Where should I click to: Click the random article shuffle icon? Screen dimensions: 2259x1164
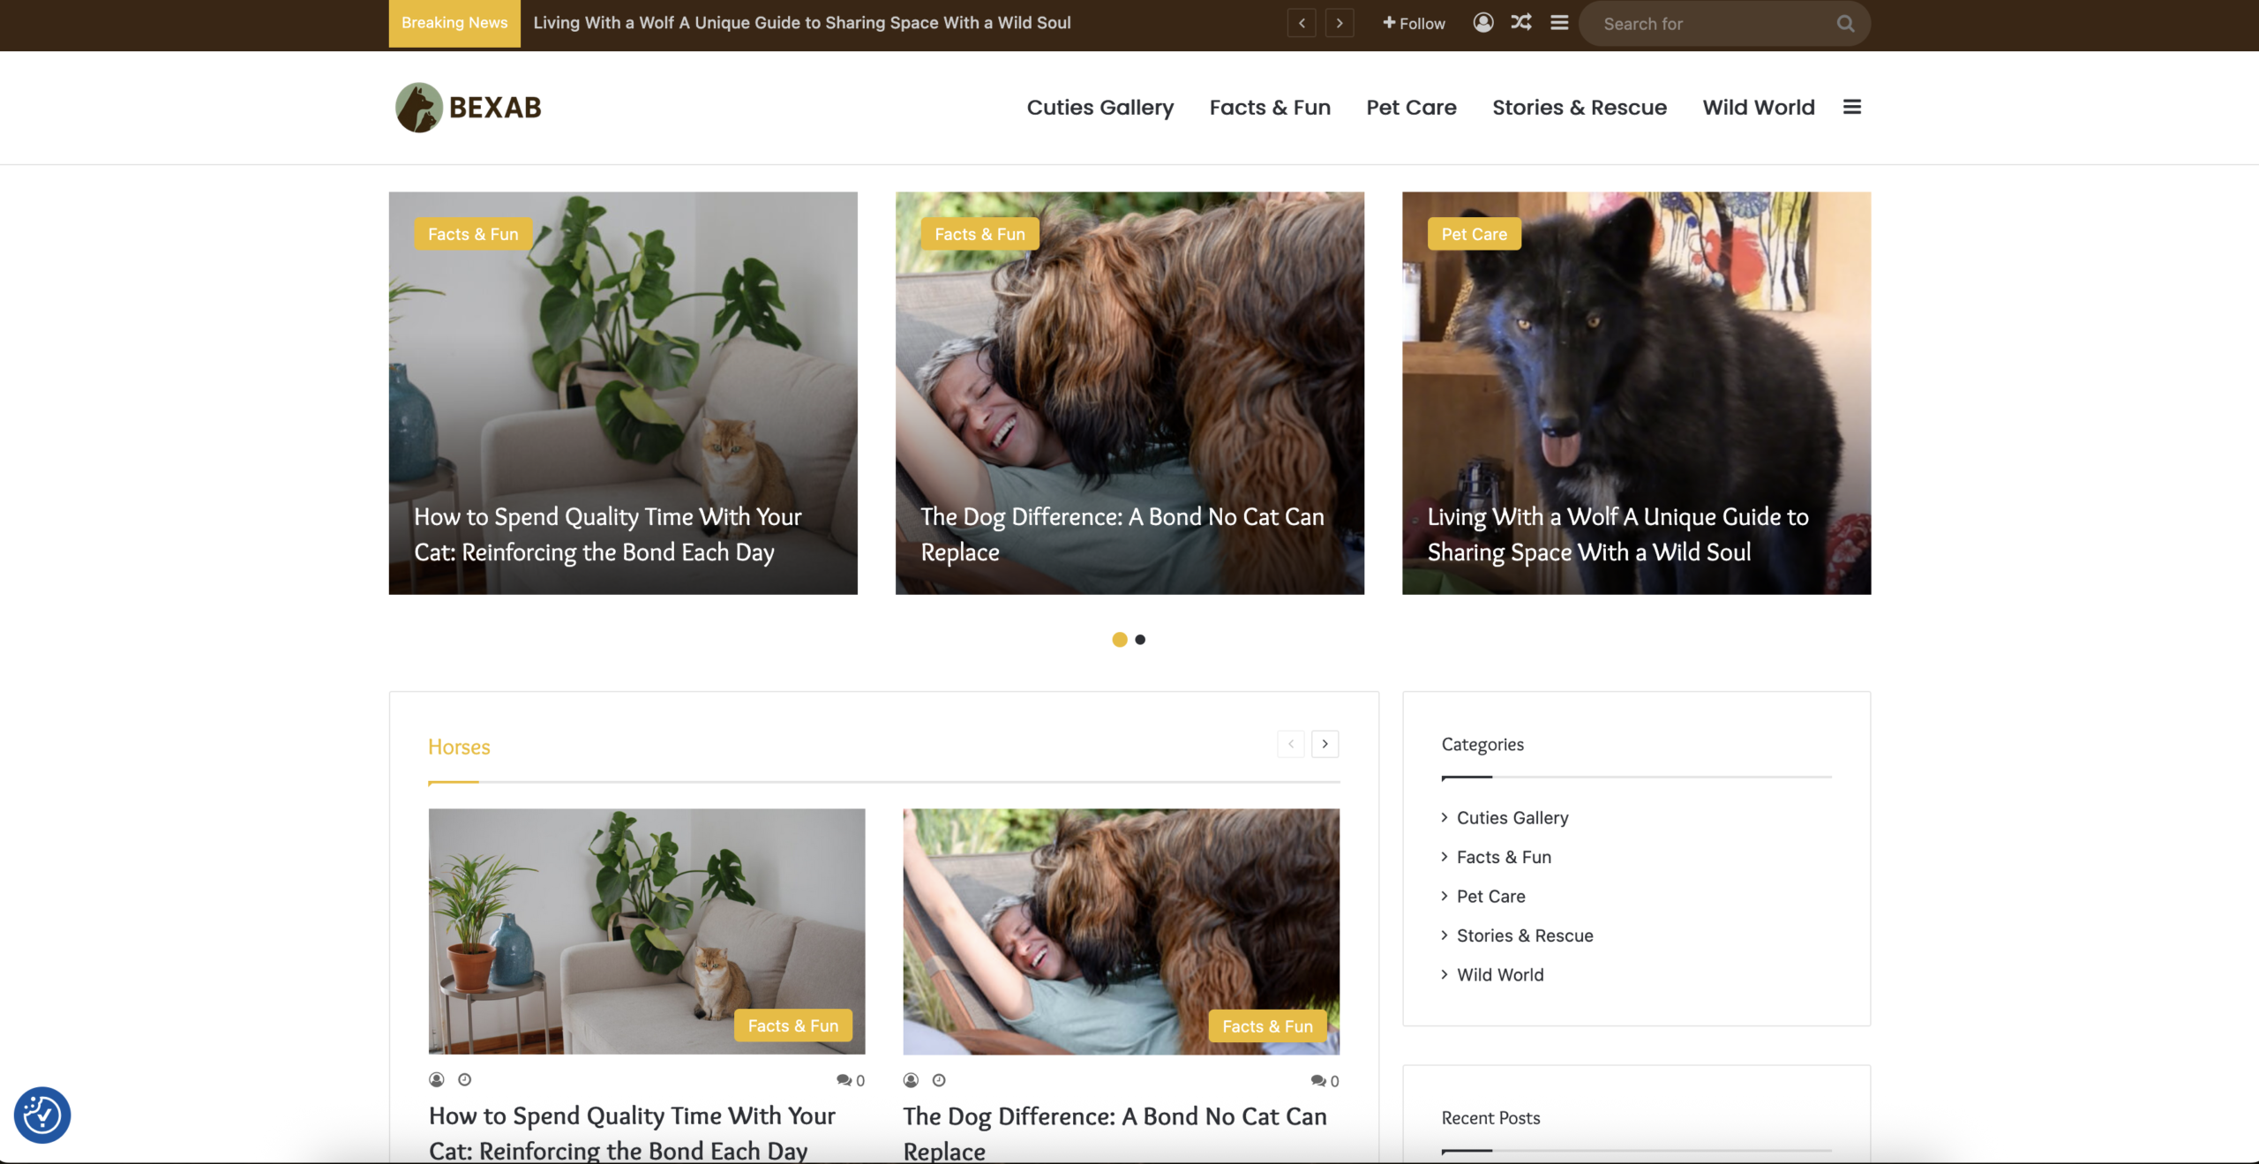pos(1521,23)
